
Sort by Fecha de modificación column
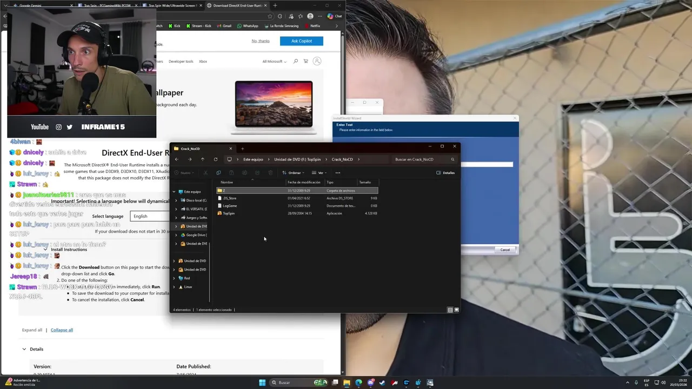click(304, 182)
